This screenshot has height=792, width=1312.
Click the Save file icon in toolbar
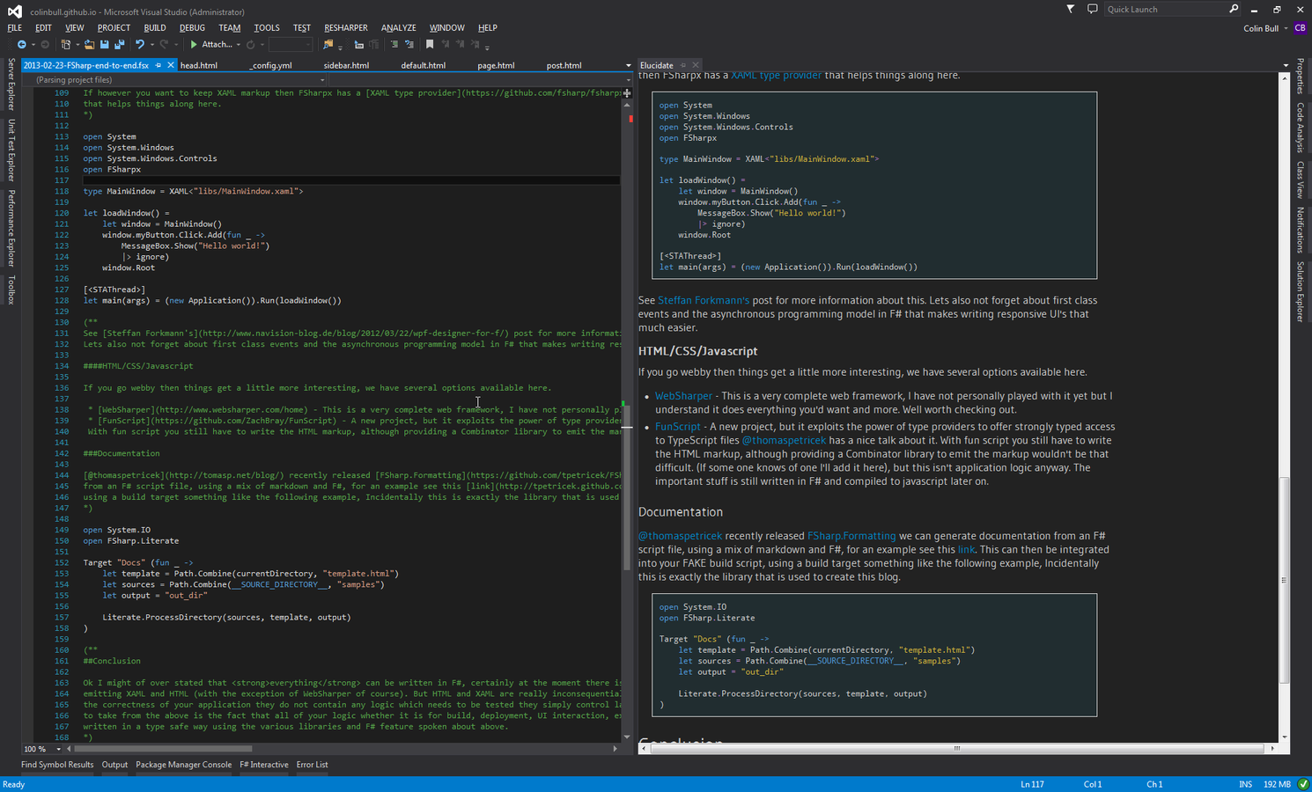[x=104, y=44]
